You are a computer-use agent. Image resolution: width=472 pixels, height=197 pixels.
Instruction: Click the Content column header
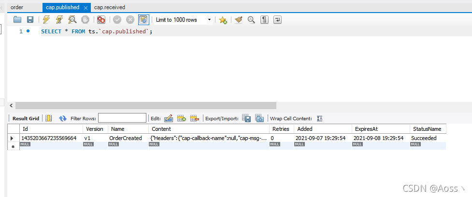pyautogui.click(x=209, y=129)
